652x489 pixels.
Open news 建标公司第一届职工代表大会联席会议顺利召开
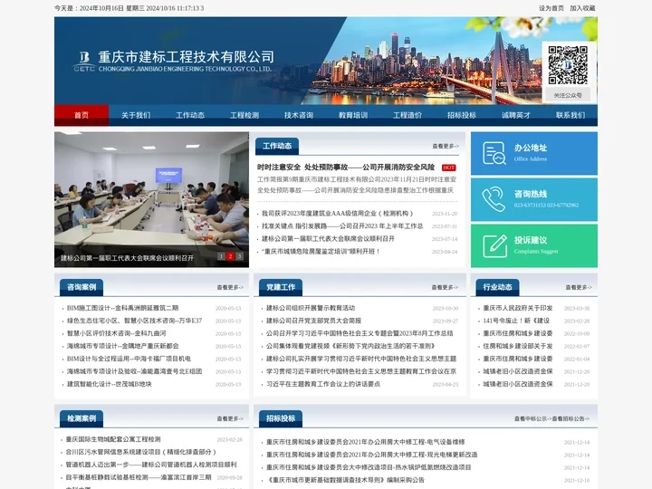(328, 239)
